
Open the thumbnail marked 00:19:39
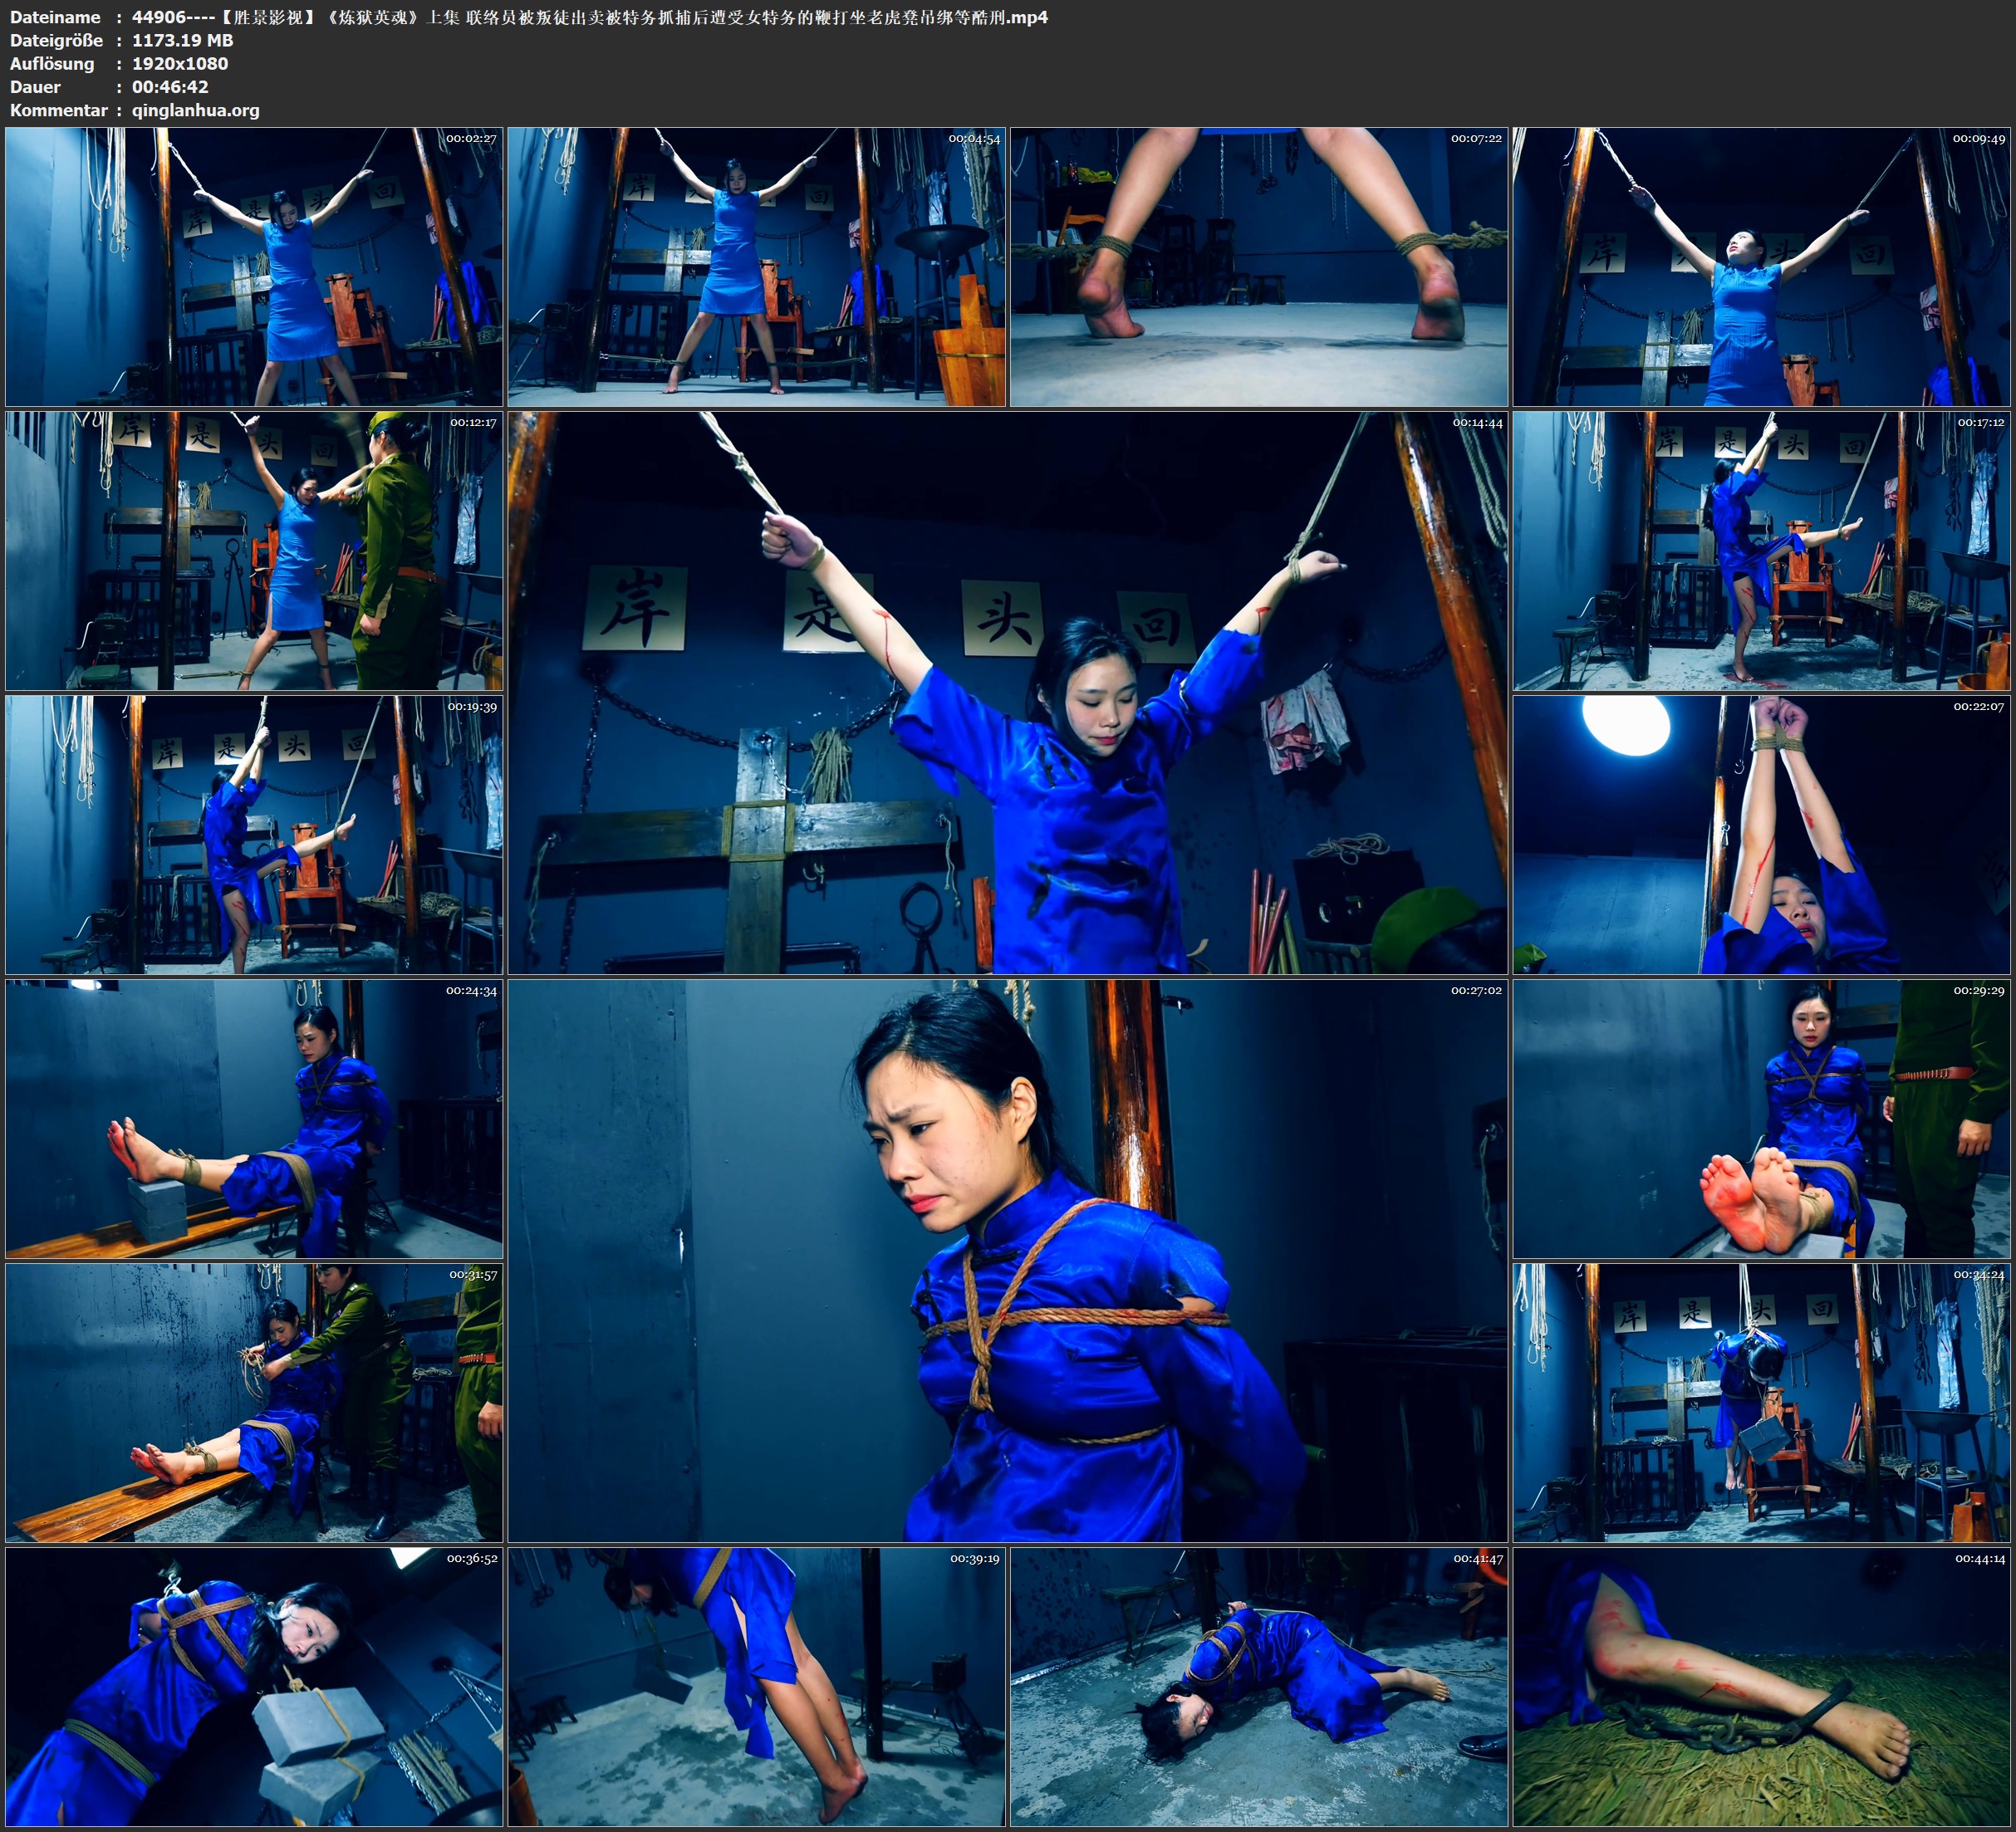click(x=254, y=835)
